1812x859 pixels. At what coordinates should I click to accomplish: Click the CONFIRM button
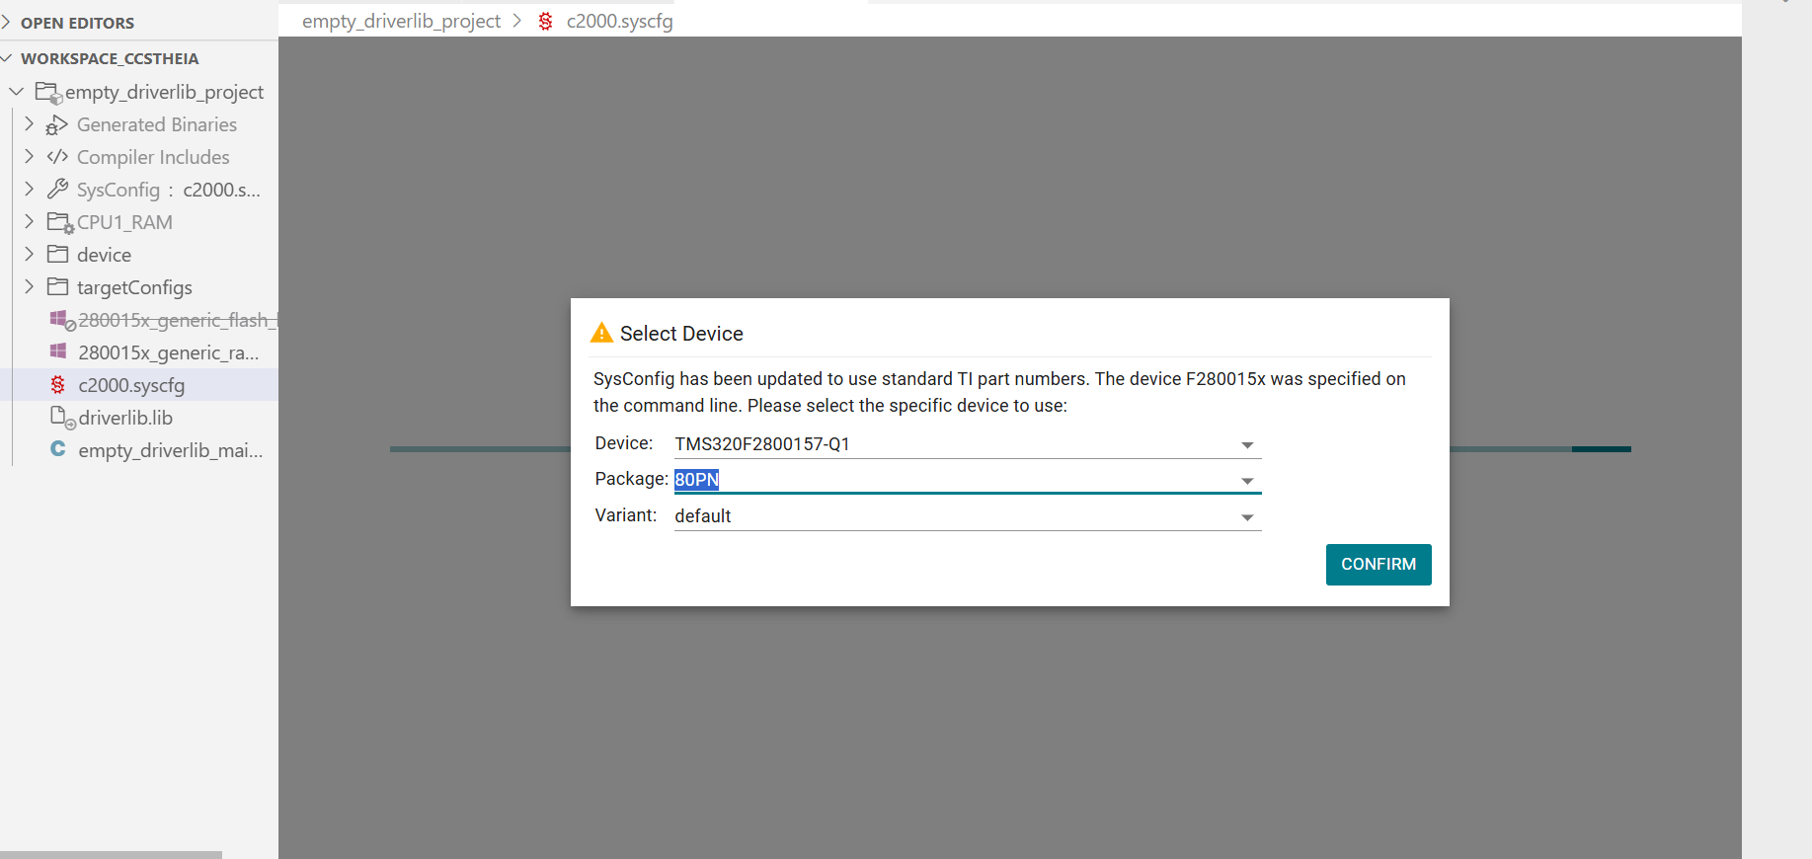click(x=1379, y=565)
